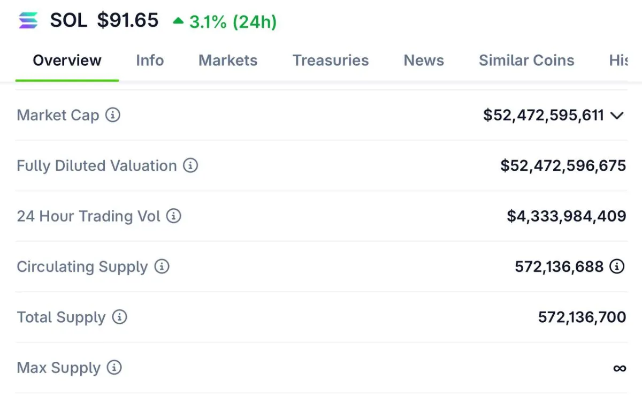Click the Max Supply info icon

[114, 368]
